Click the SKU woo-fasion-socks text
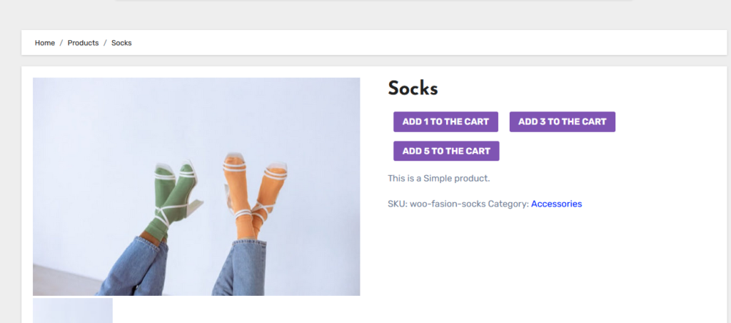 437,204
